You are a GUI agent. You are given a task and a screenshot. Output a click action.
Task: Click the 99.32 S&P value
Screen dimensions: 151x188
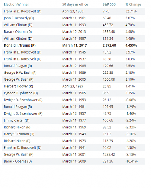(107, 127)
